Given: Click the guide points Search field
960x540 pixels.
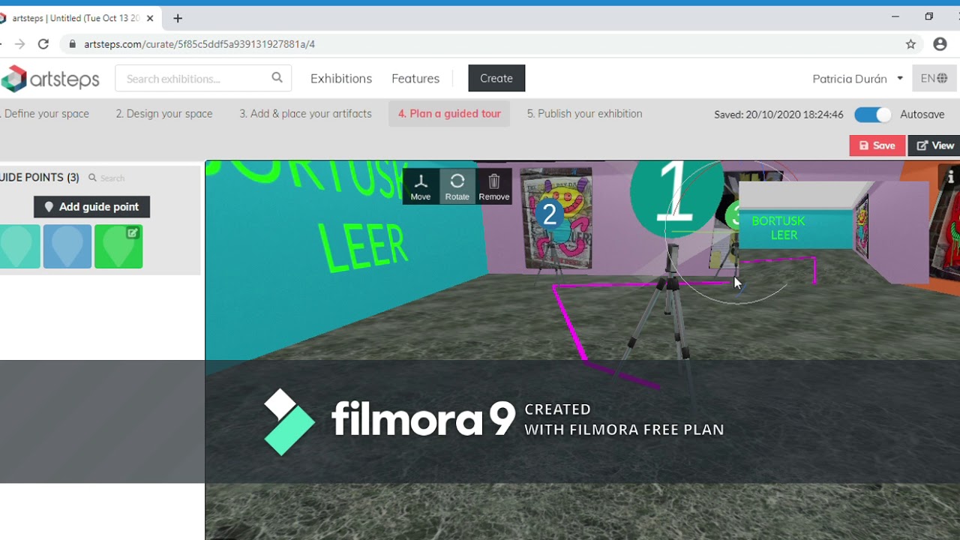Looking at the screenshot, I should point(112,178).
